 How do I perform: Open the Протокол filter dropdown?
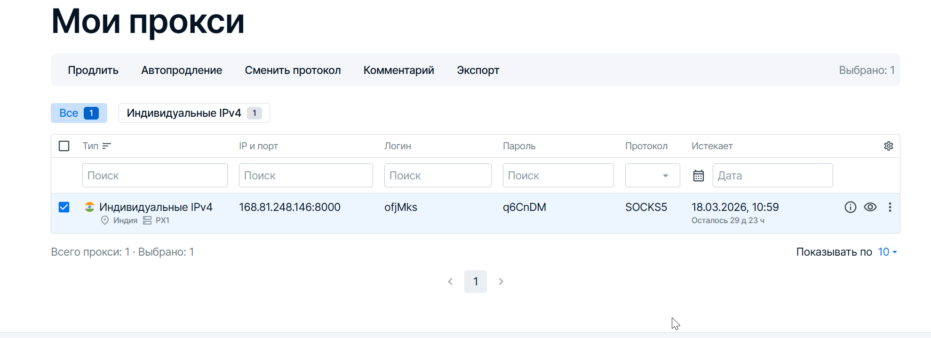(x=652, y=176)
